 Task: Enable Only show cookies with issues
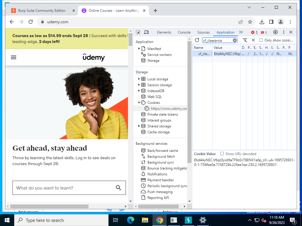point(261,40)
